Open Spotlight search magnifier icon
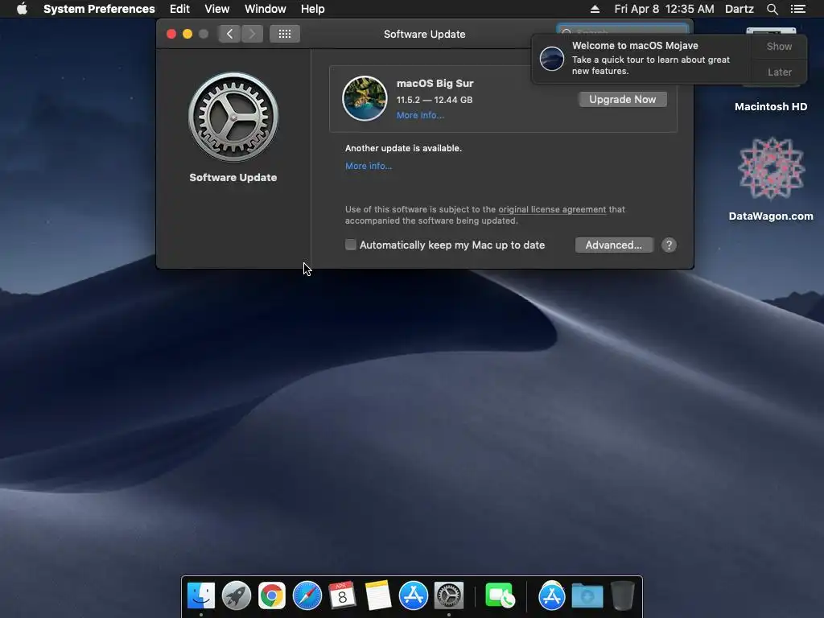Viewport: 824px width, 618px height. pos(772,9)
